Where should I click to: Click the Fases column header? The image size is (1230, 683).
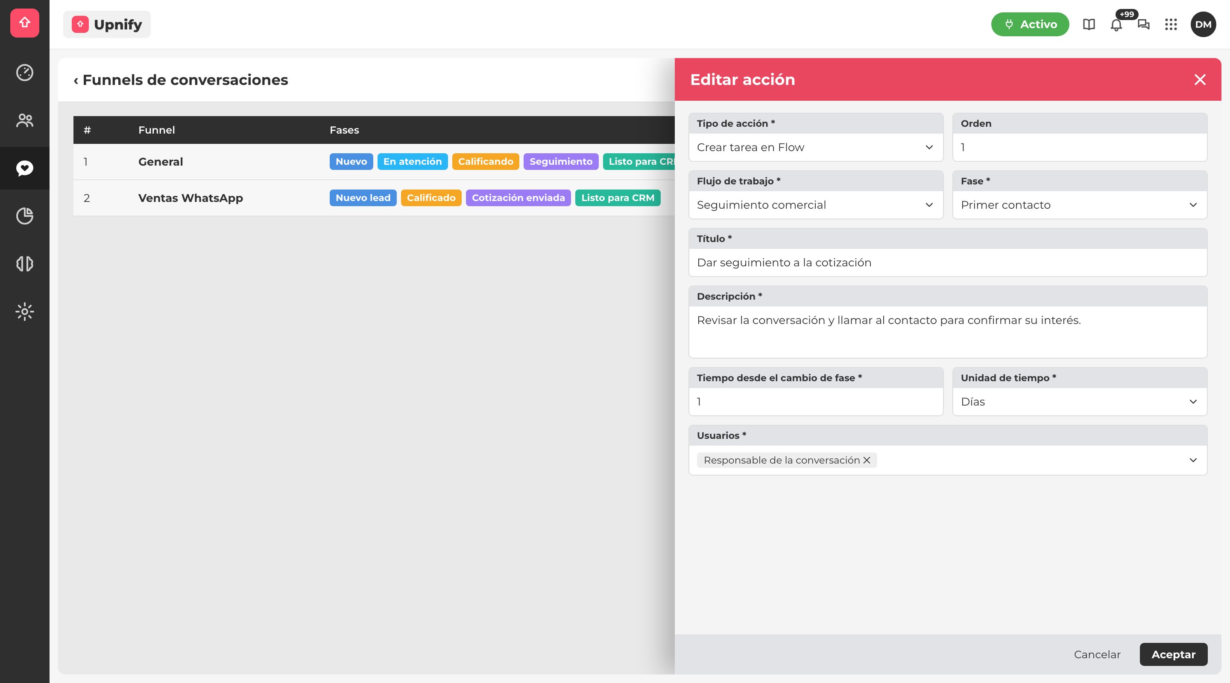344,130
